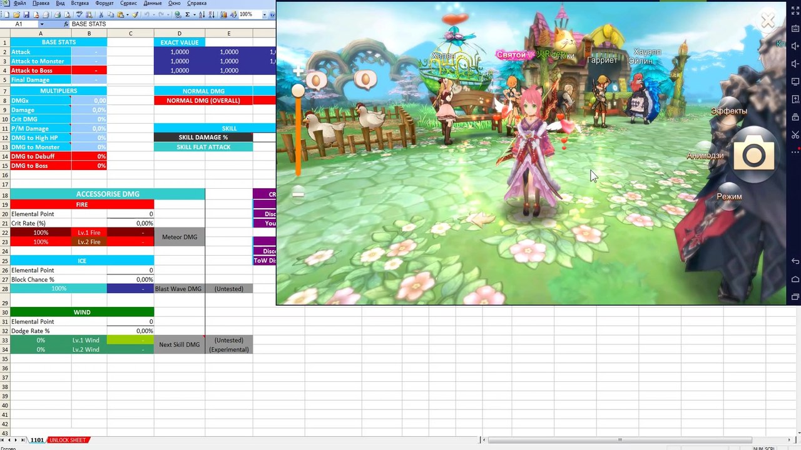Open emulator more options (three dots)
Image resolution: width=801 pixels, height=450 pixels.
795,152
